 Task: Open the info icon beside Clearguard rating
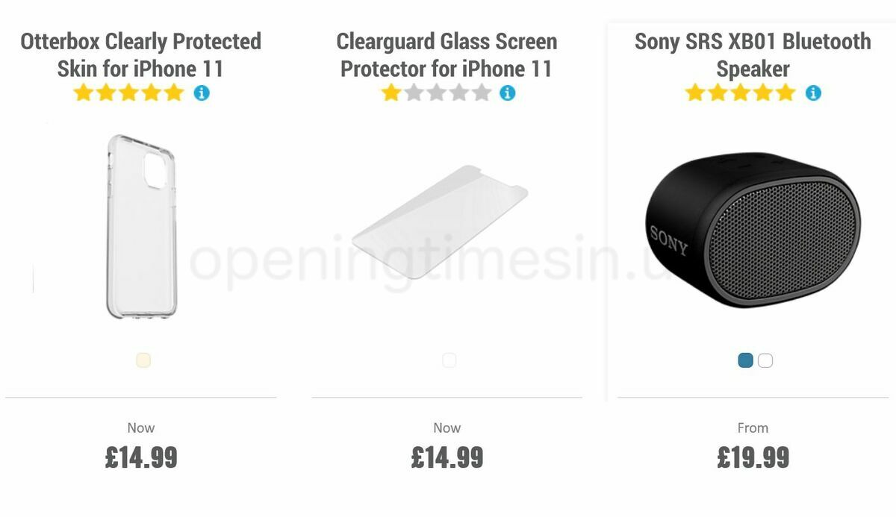[x=506, y=93]
